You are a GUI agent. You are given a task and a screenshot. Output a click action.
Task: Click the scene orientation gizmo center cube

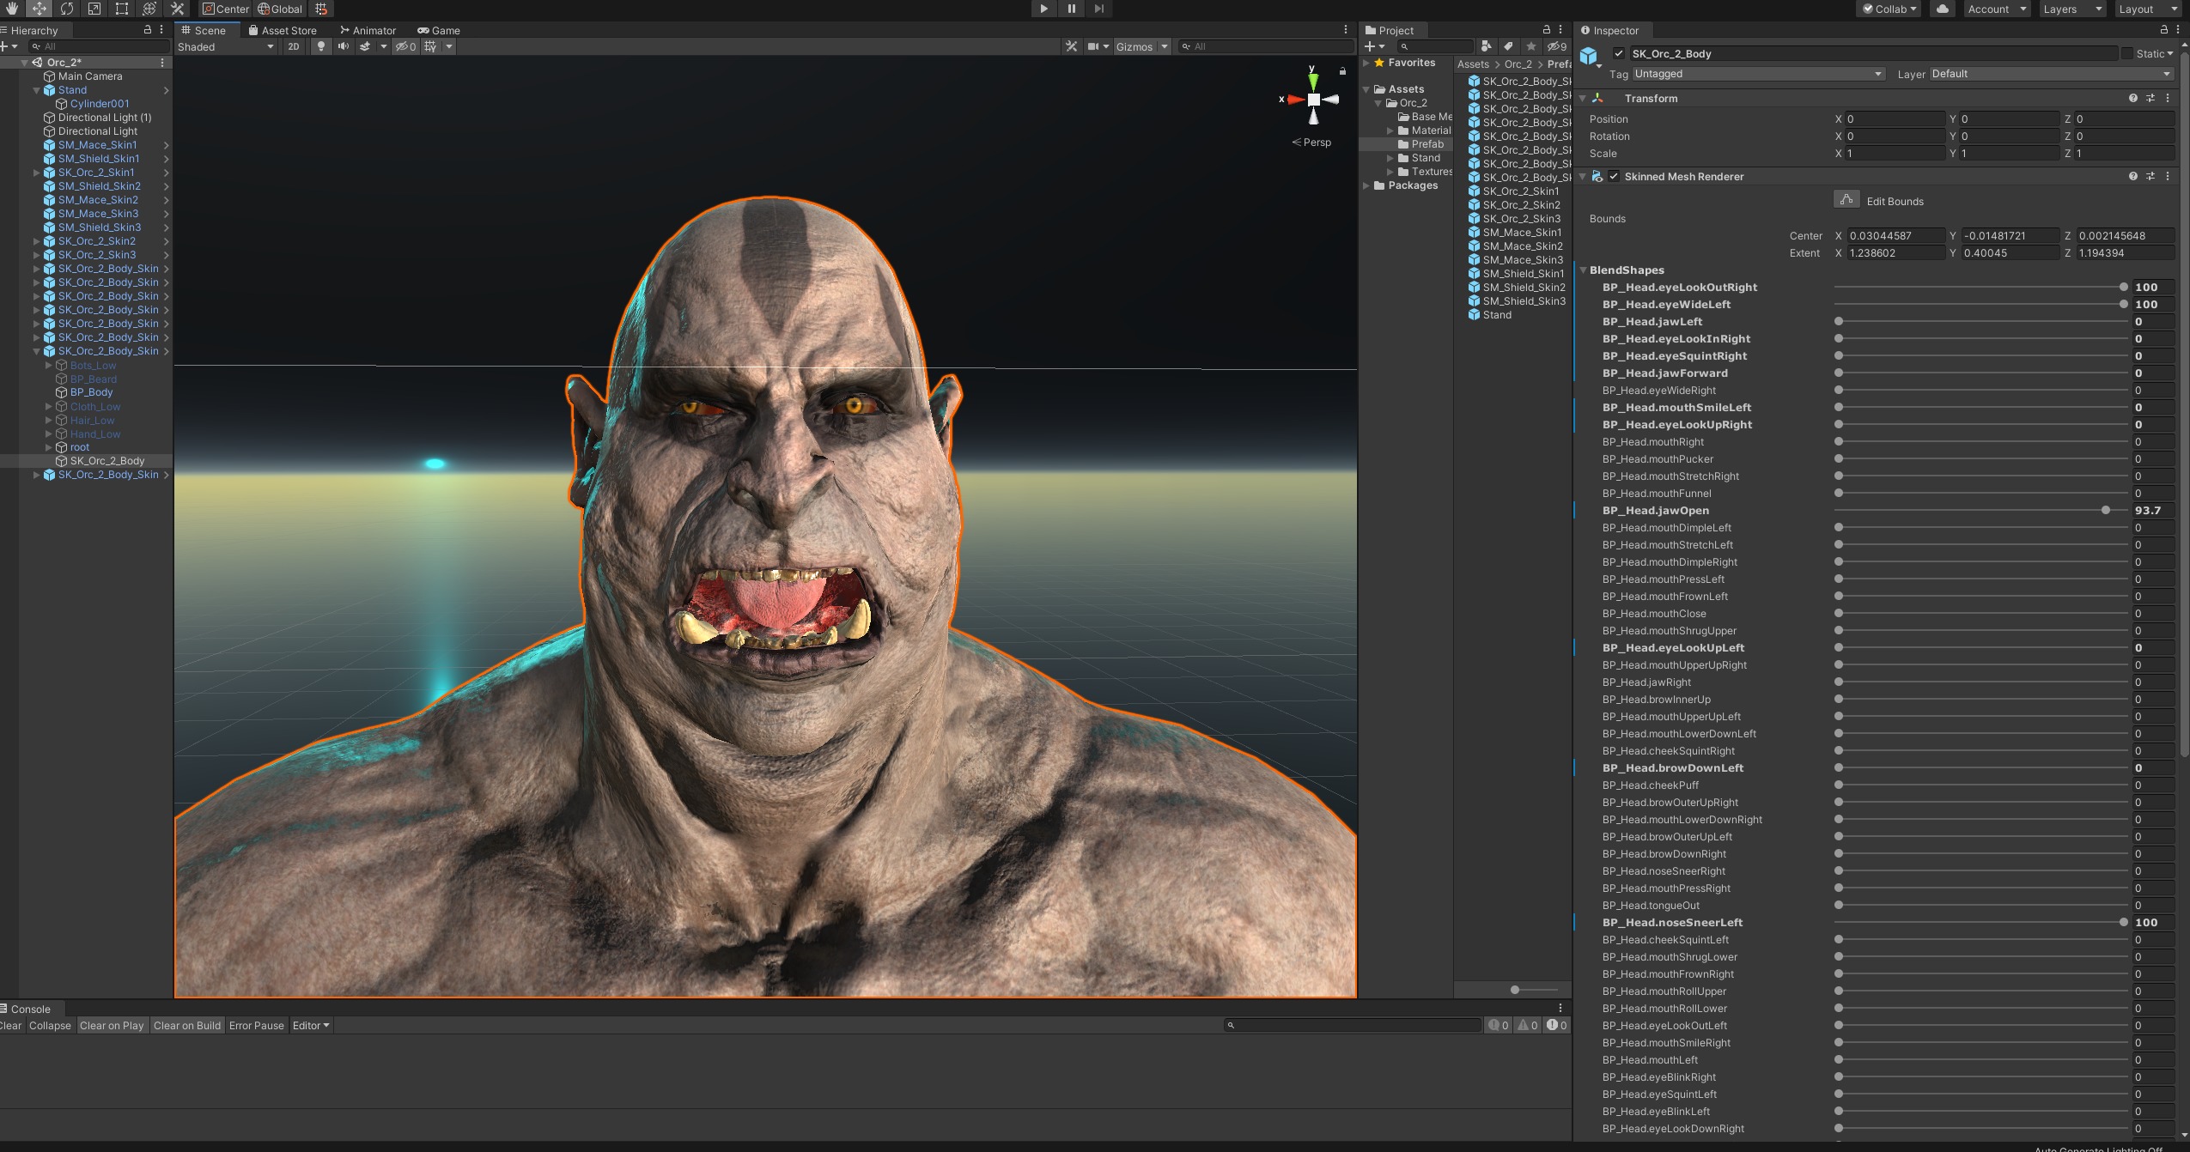coord(1313,100)
